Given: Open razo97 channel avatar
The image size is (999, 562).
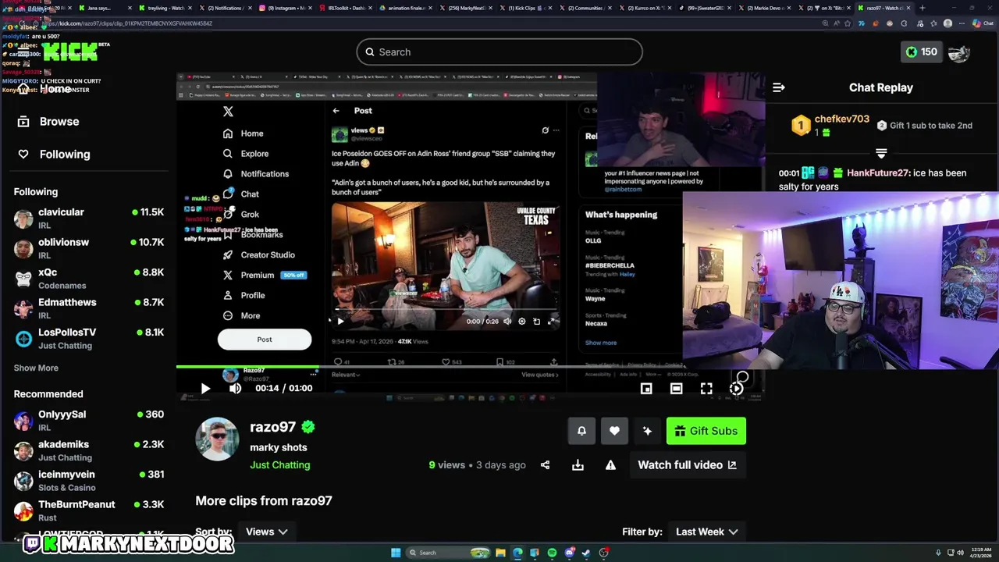Looking at the screenshot, I should click(217, 439).
